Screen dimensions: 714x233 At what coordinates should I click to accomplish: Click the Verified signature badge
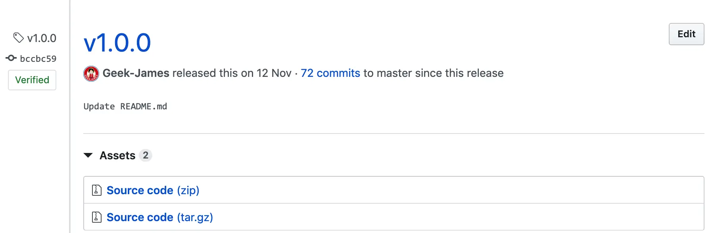pos(32,80)
